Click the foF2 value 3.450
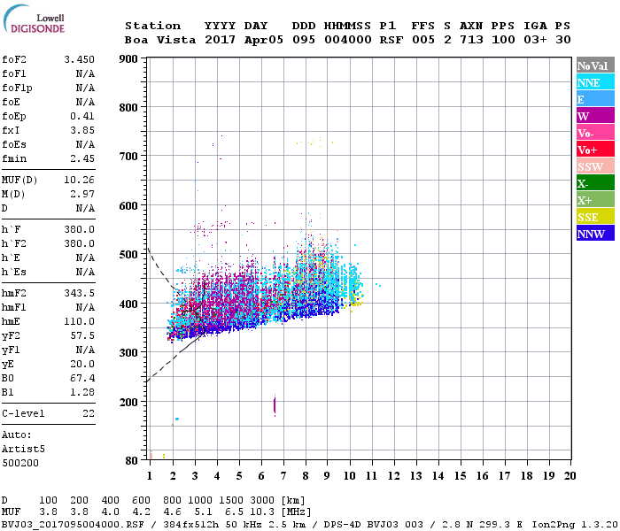 tap(79, 59)
